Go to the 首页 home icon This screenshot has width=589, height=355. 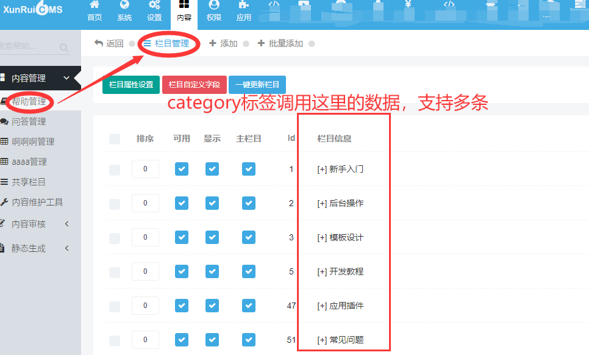pos(95,4)
